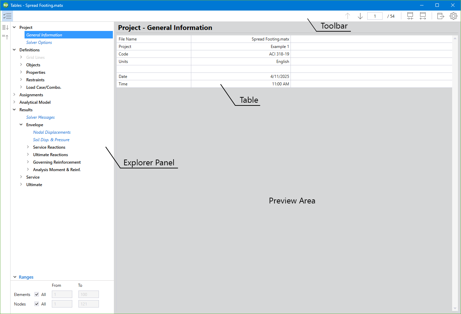
Task: Click the expand columns width icon
Action: coord(423,16)
